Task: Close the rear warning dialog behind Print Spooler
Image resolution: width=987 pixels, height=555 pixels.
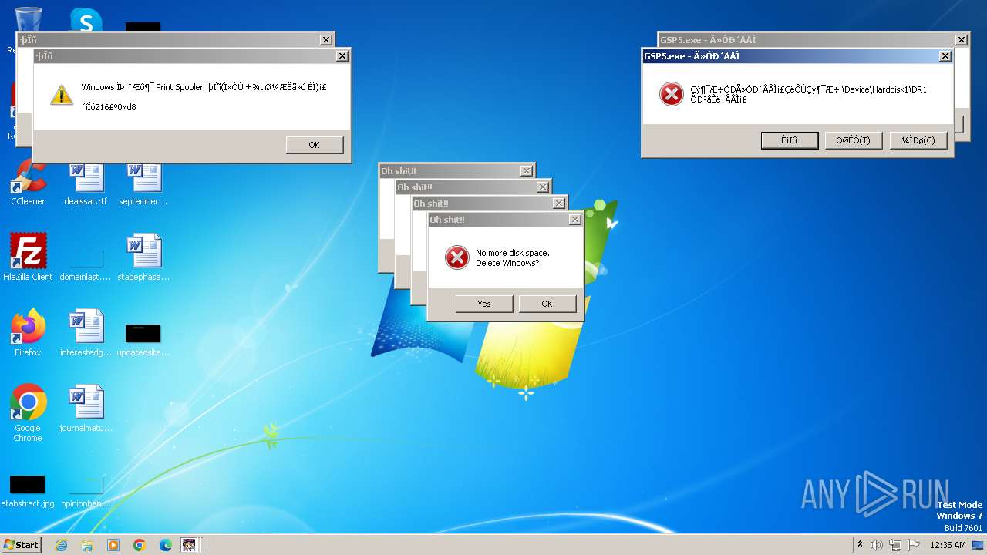Action: coord(325,40)
